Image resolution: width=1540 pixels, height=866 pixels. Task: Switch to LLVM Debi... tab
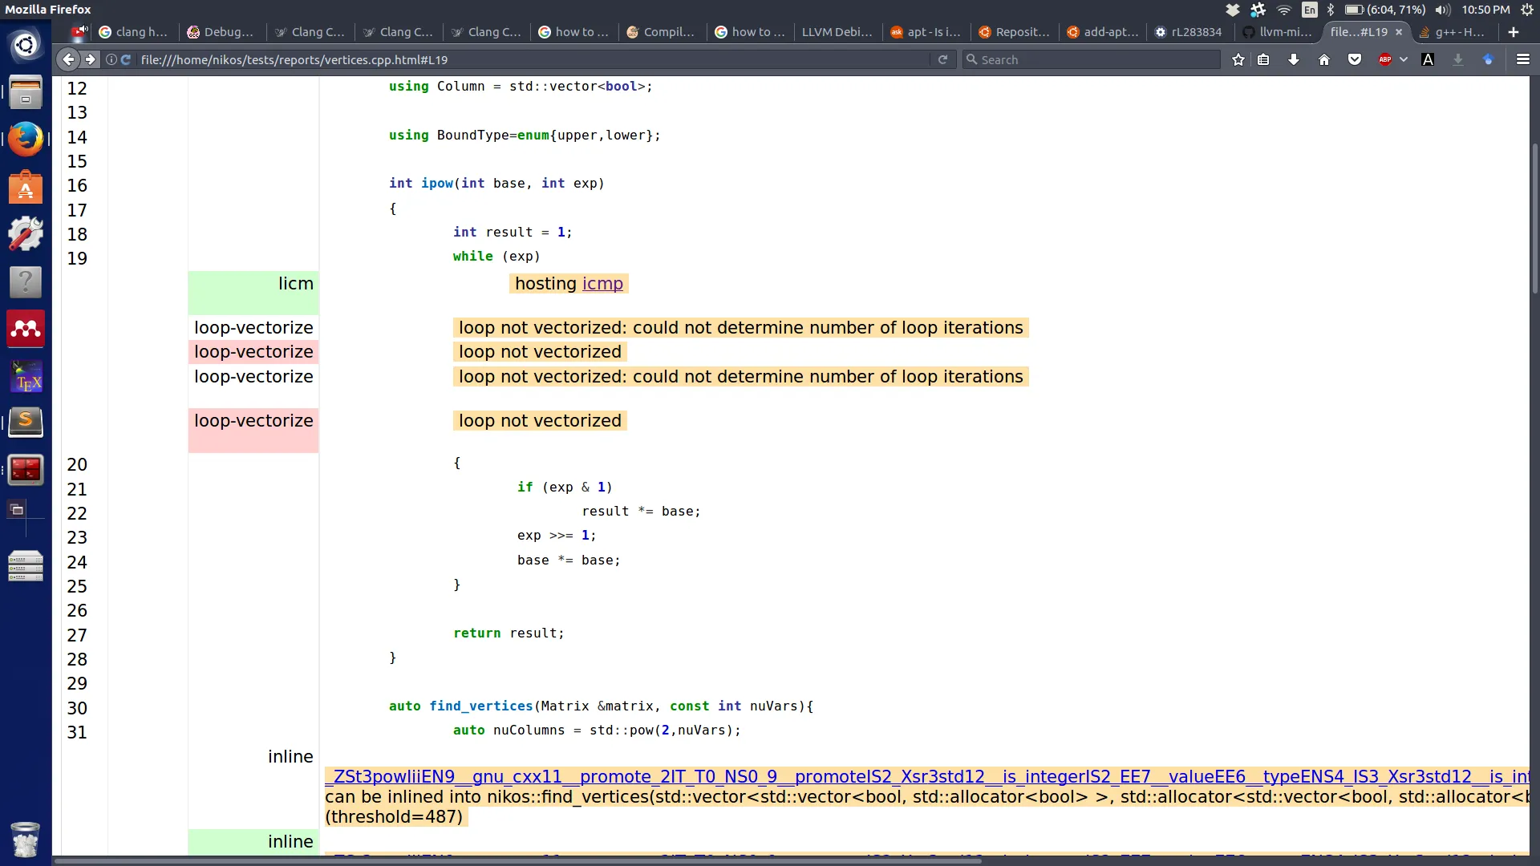pyautogui.click(x=837, y=32)
